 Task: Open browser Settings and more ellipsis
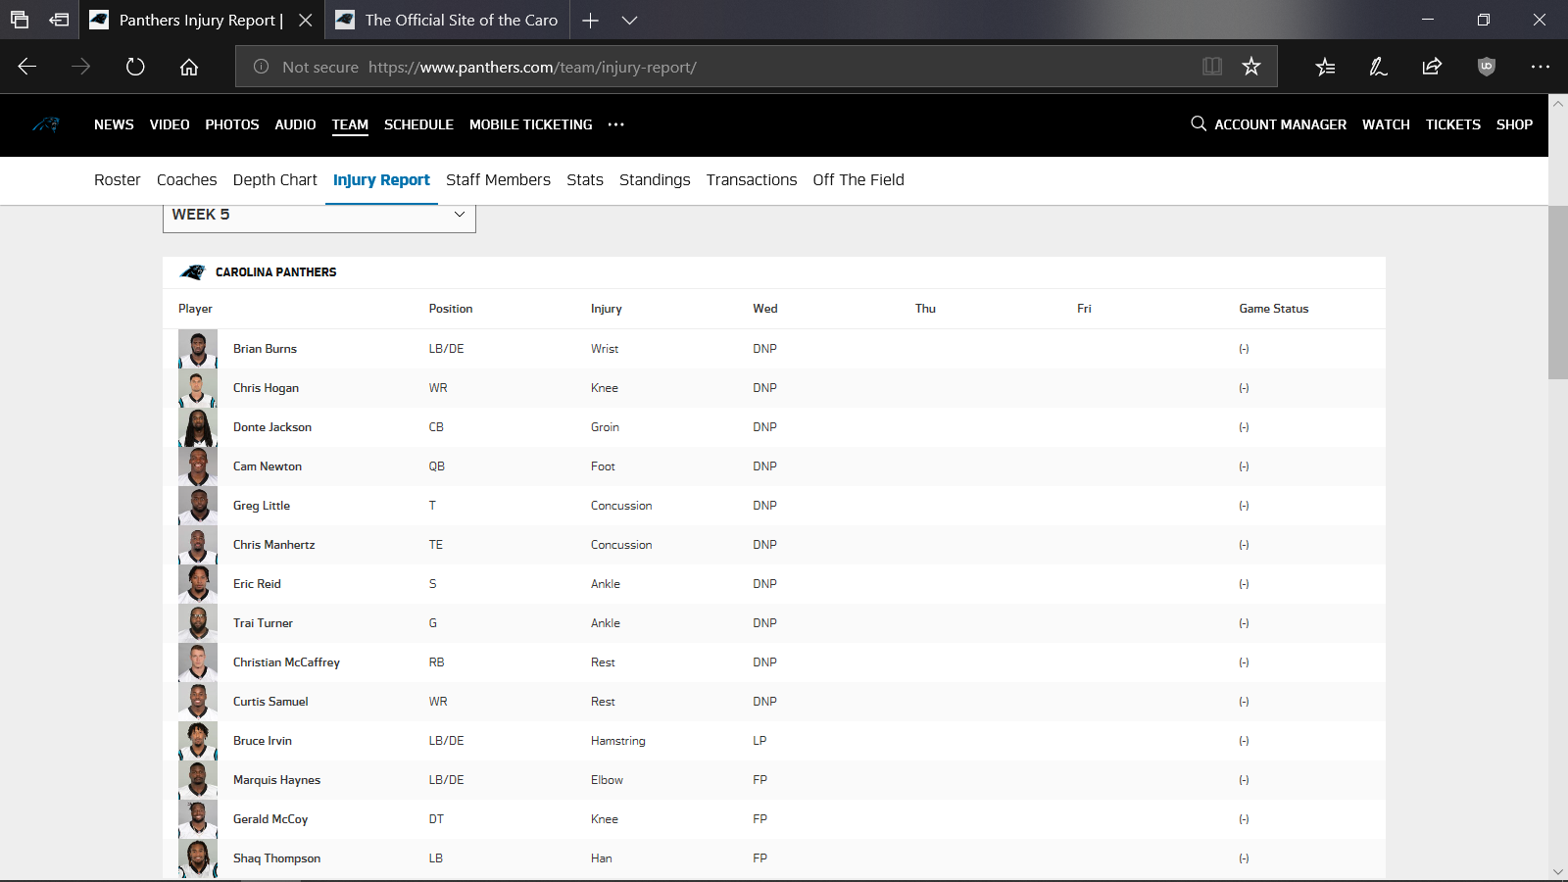pos(1540,67)
